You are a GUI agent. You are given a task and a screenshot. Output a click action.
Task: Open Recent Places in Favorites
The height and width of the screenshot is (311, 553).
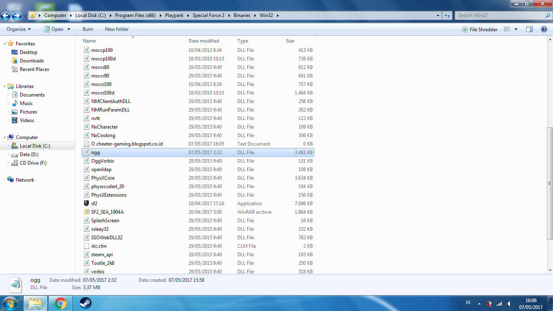tap(34, 69)
